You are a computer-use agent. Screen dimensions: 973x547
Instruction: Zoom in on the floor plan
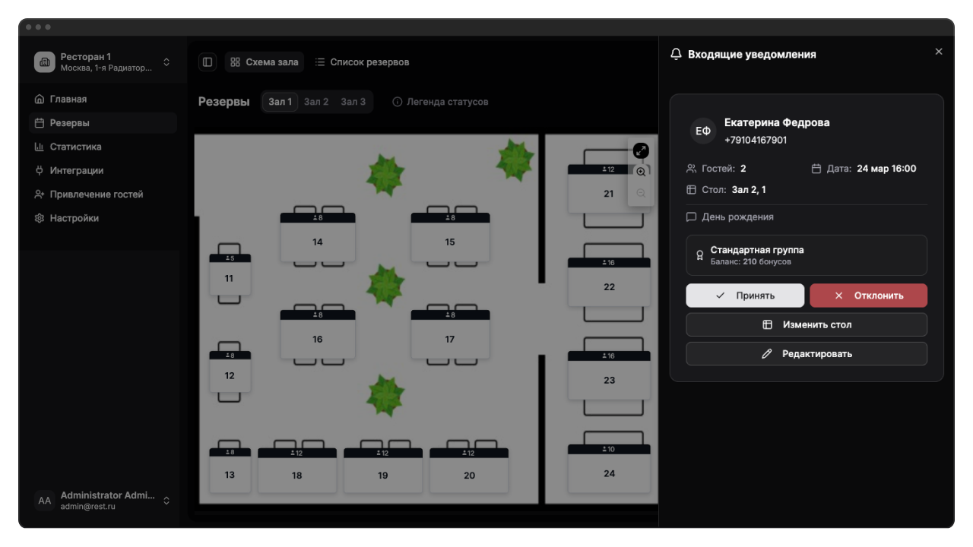(x=641, y=172)
